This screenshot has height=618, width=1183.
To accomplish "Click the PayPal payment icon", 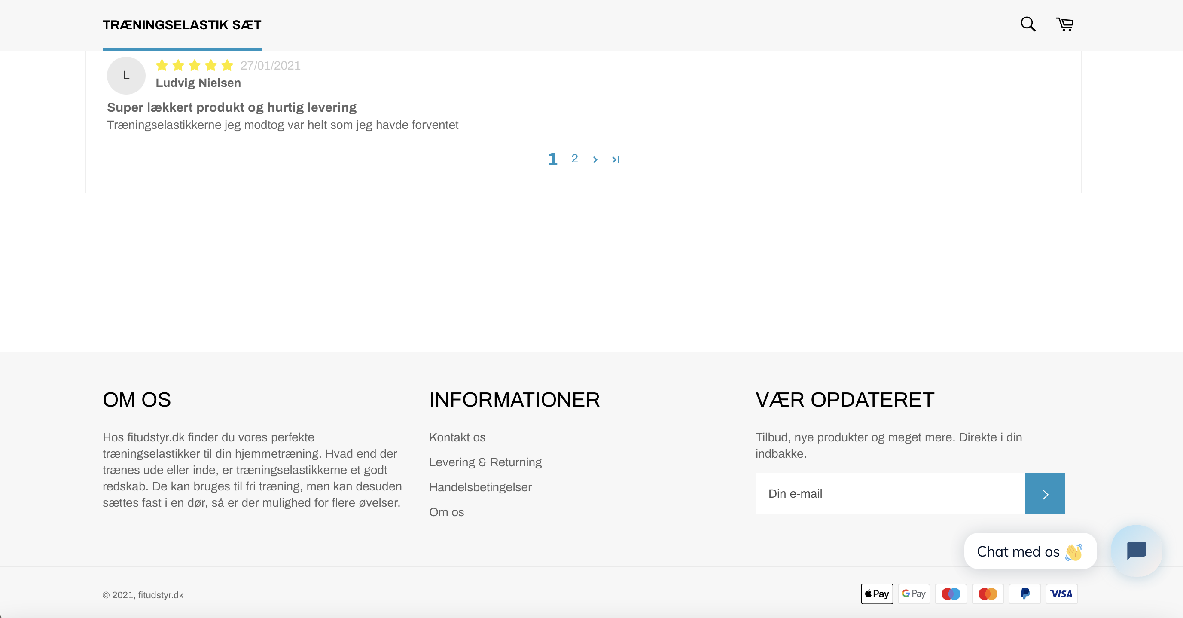I will tap(1024, 594).
